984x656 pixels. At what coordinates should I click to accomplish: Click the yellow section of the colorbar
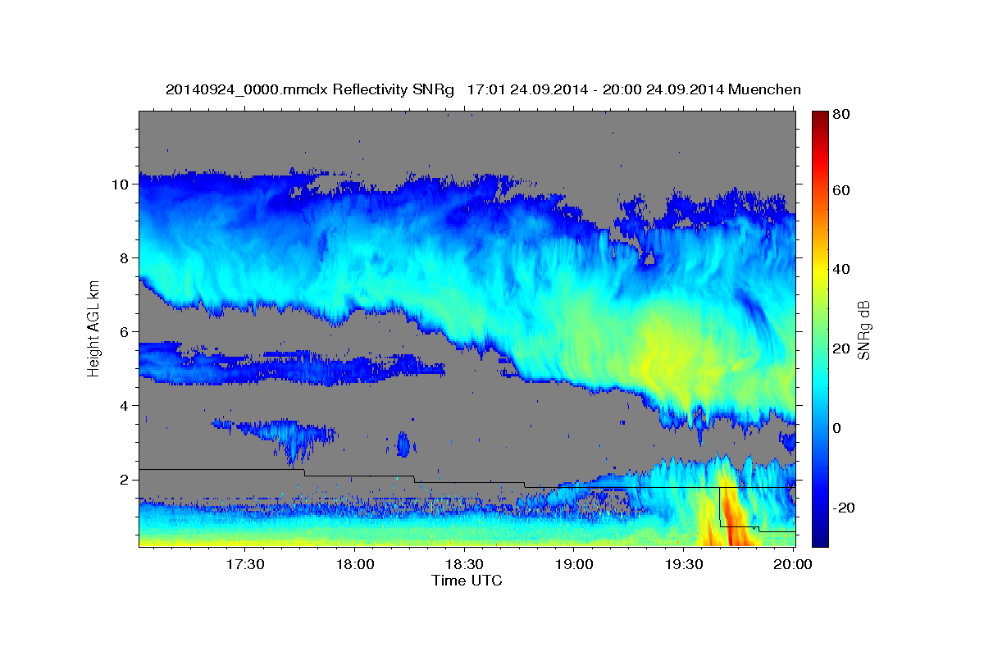click(x=820, y=271)
